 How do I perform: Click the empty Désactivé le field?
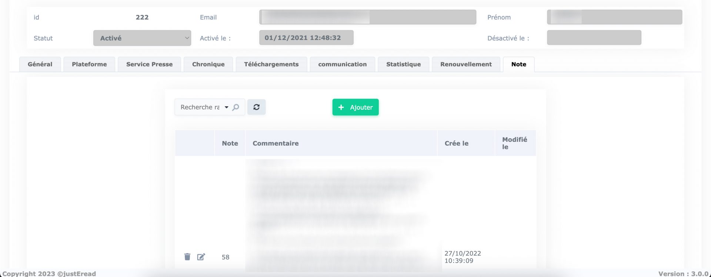[x=594, y=38]
